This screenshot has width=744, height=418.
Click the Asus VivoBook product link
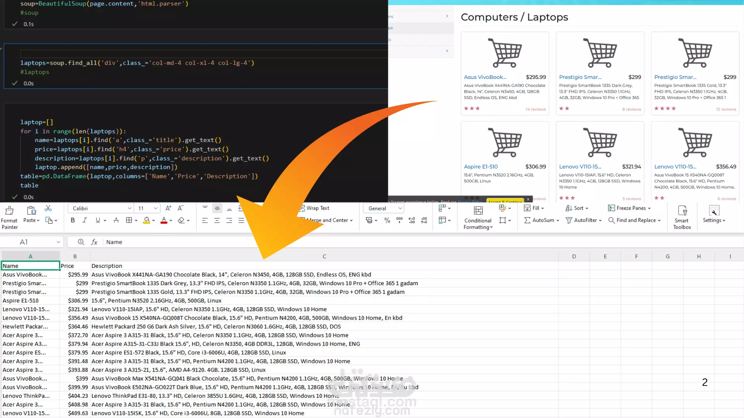485,77
